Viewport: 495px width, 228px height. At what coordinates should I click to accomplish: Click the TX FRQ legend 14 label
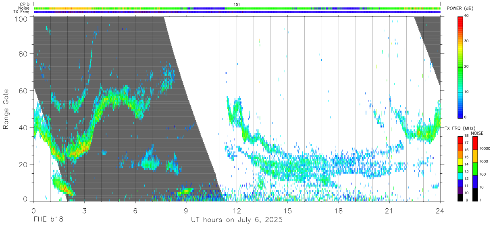tap(466, 164)
